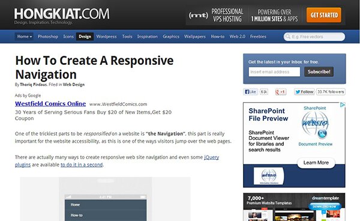Screen dimensions: 360x221
Task: Click Download Now on DreamTemplate ad
Action: [325, 207]
